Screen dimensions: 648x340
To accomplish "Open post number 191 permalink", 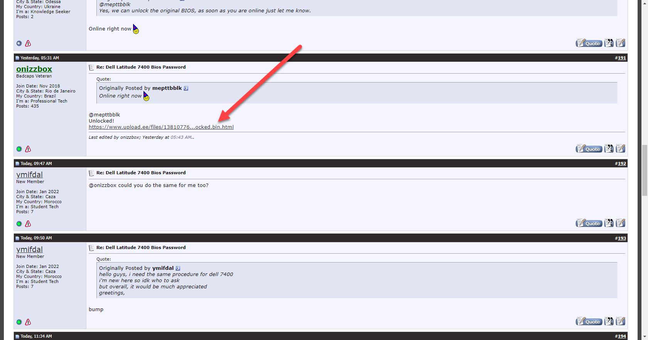I will coord(622,58).
